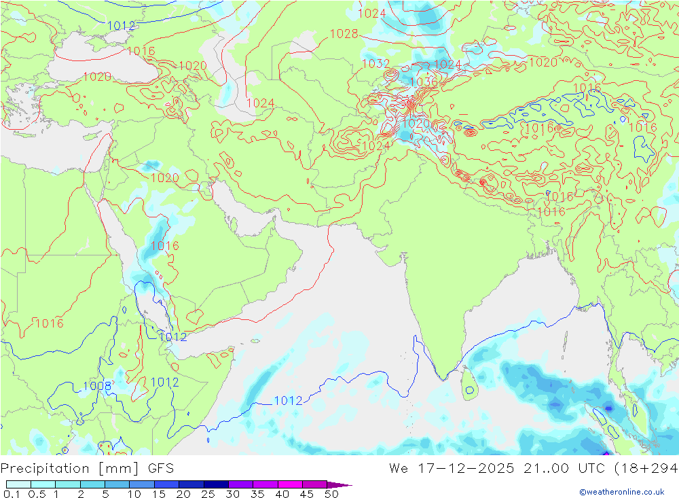Choose the 40–45 mm magenta legend swatch
This screenshot has width=679, height=498.
(290, 484)
